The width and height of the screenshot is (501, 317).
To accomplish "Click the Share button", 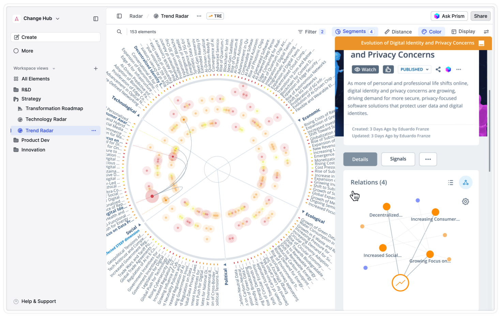I will 480,16.
